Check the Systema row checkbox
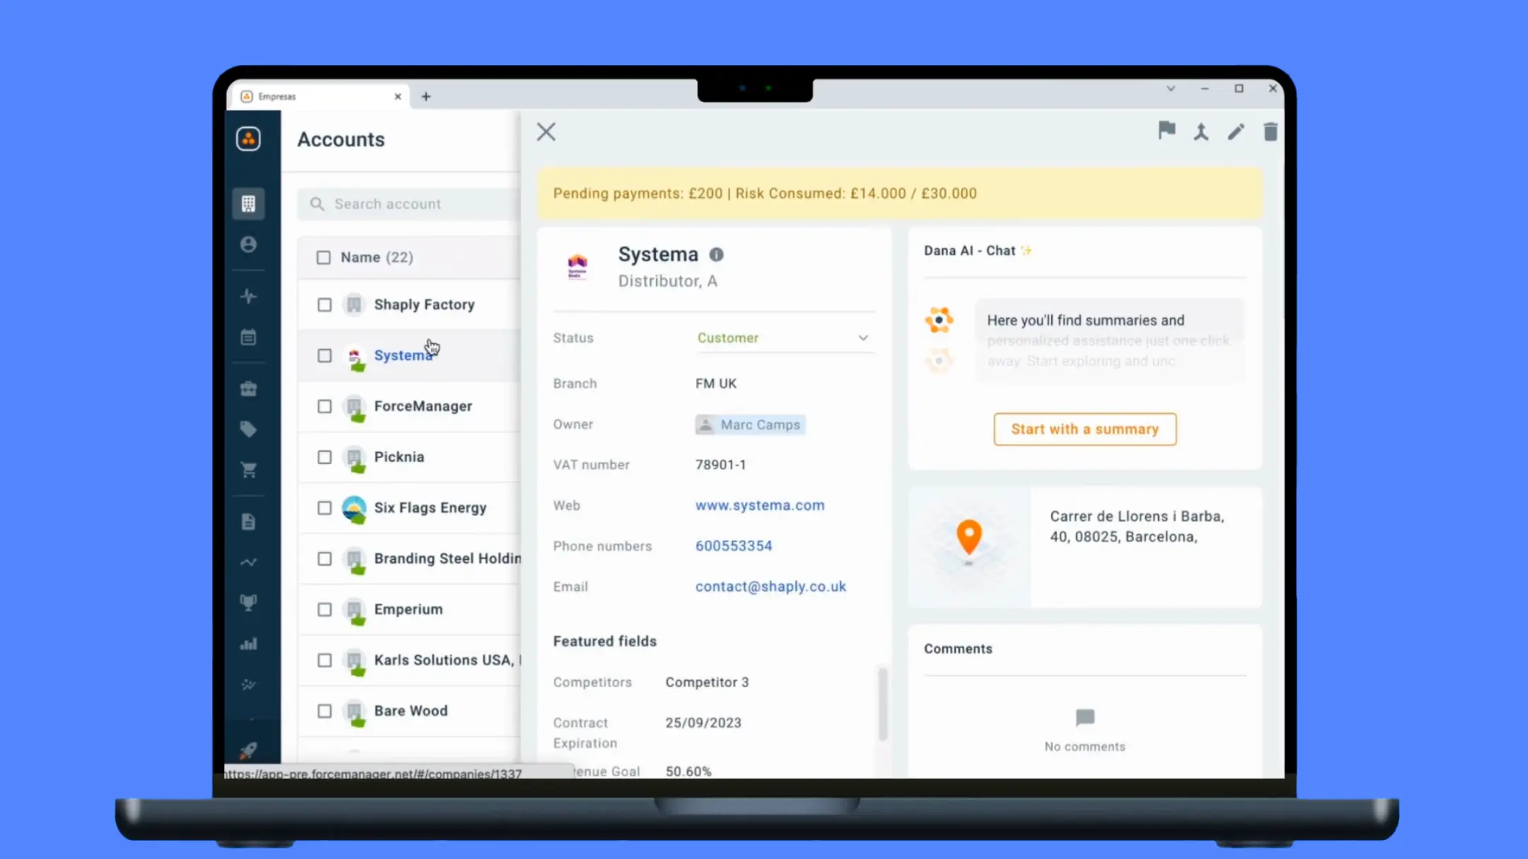The height and width of the screenshot is (859, 1528). [x=324, y=356]
